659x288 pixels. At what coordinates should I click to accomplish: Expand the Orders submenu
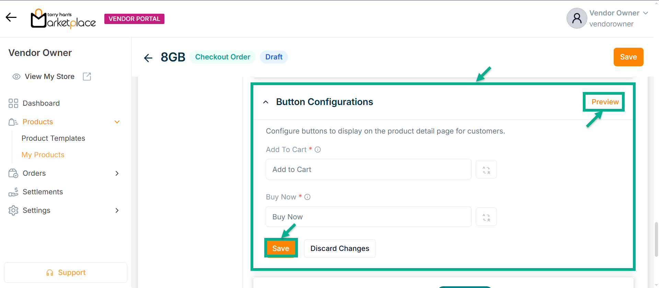tap(117, 173)
